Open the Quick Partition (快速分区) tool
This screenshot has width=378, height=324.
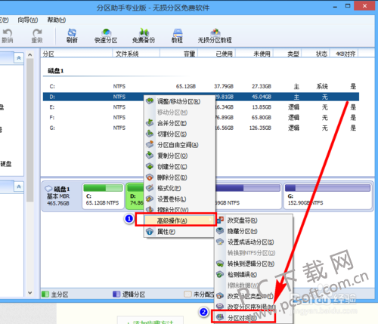[106, 35]
